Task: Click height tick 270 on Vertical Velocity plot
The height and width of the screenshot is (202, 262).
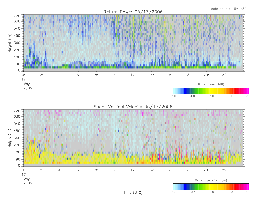Action: click(x=17, y=145)
